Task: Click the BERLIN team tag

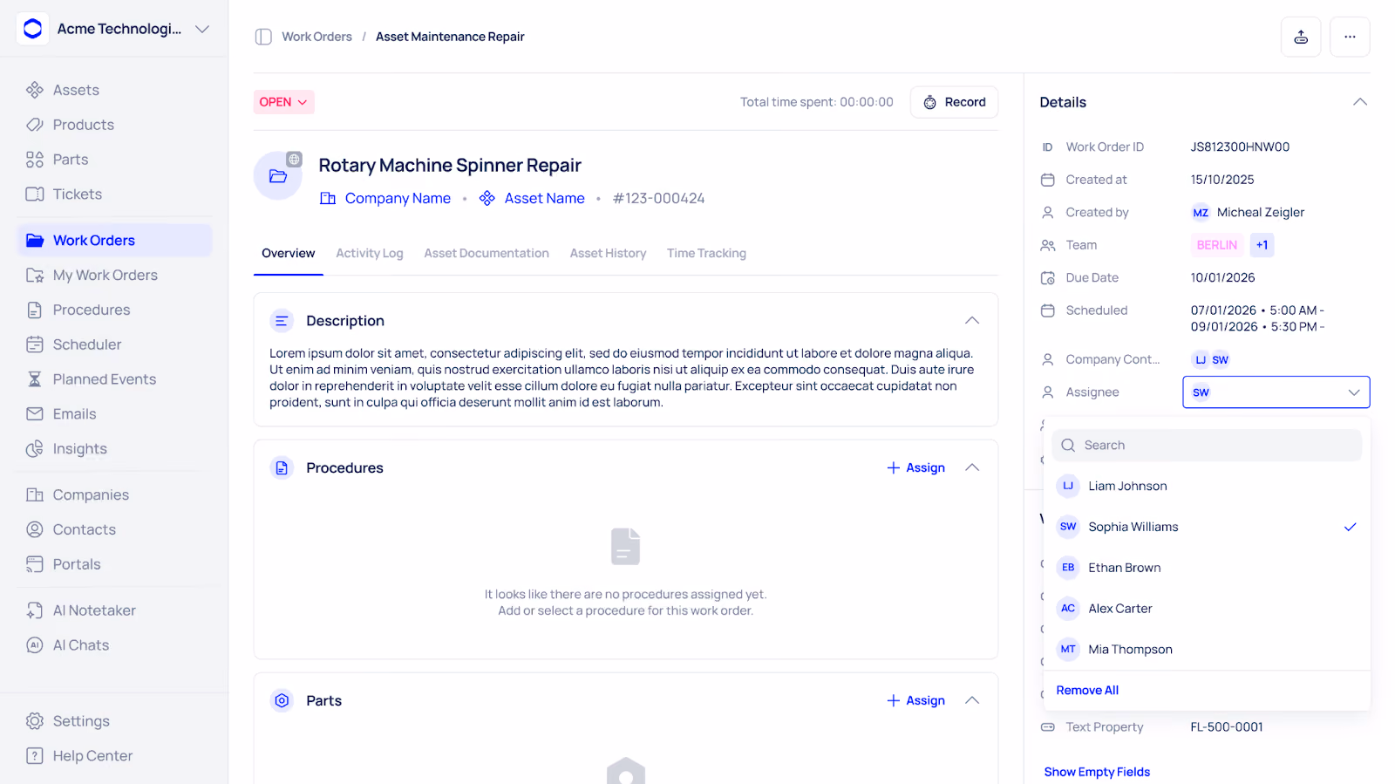Action: pos(1216,245)
